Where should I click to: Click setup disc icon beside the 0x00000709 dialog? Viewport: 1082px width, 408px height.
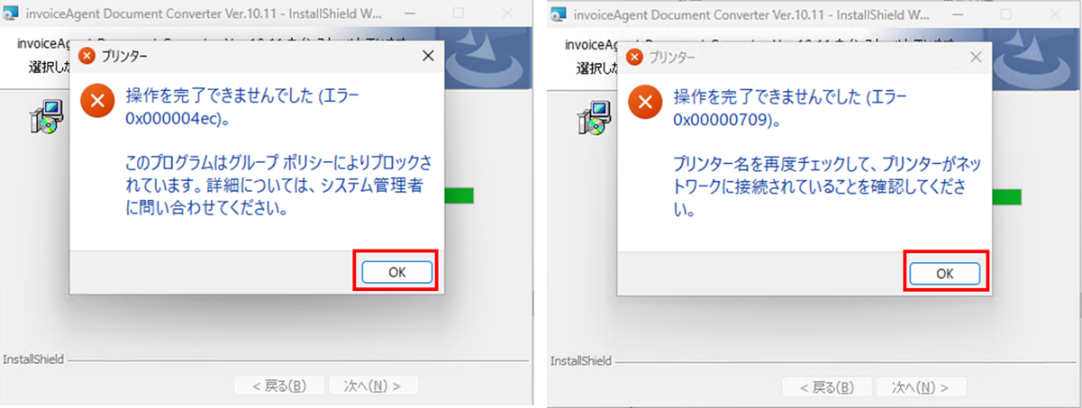pyautogui.click(x=593, y=117)
